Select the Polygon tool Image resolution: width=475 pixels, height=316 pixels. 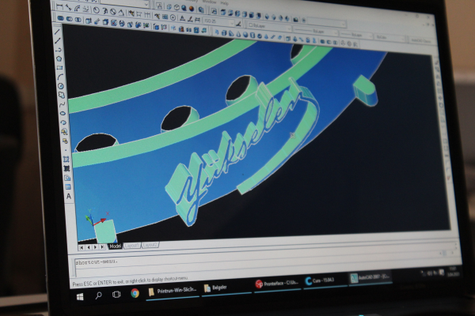tap(59, 58)
